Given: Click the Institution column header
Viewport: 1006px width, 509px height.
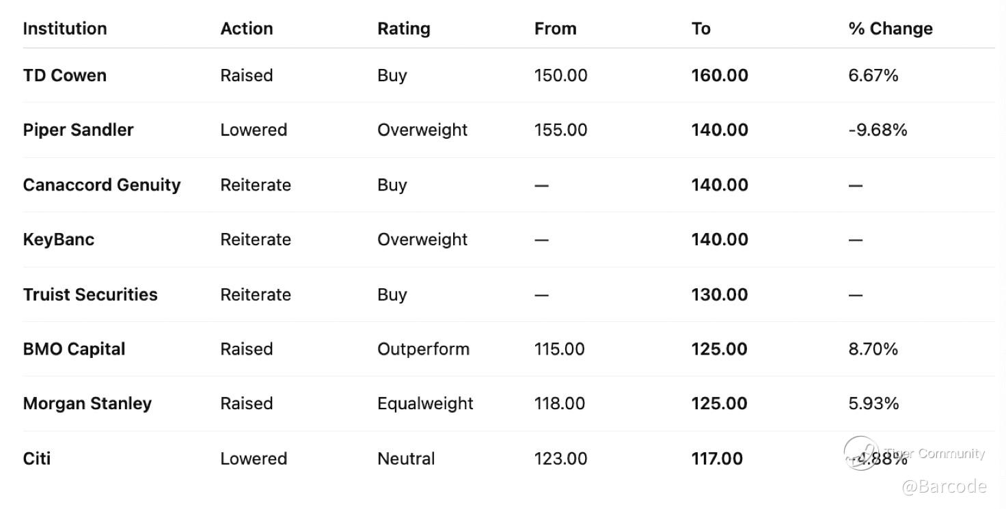Looking at the screenshot, I should click(x=65, y=29).
